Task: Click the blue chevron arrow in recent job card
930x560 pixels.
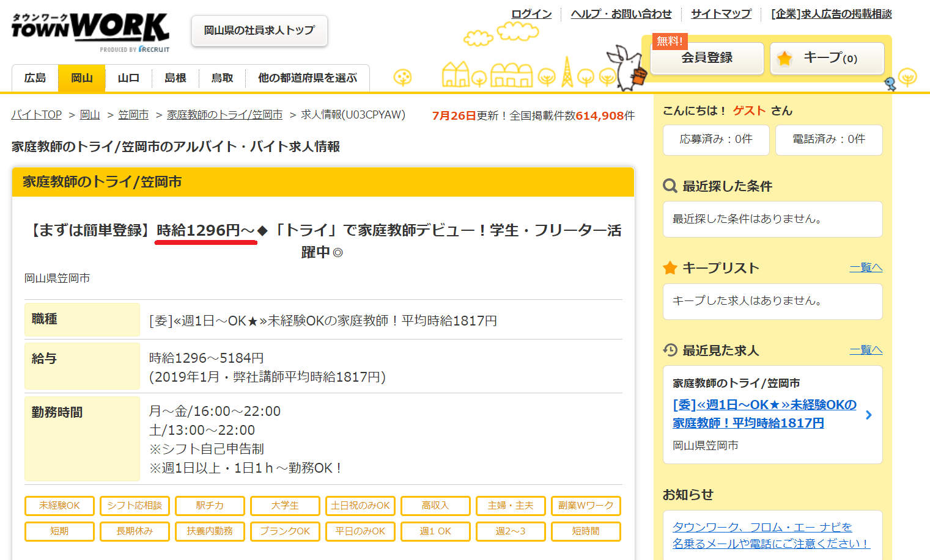Action: [869, 415]
